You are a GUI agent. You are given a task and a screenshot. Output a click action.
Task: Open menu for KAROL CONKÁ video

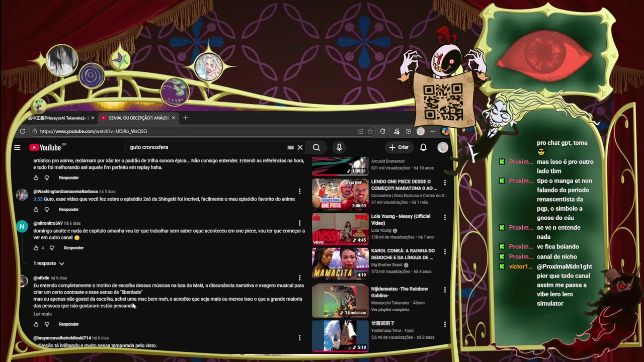444,252
